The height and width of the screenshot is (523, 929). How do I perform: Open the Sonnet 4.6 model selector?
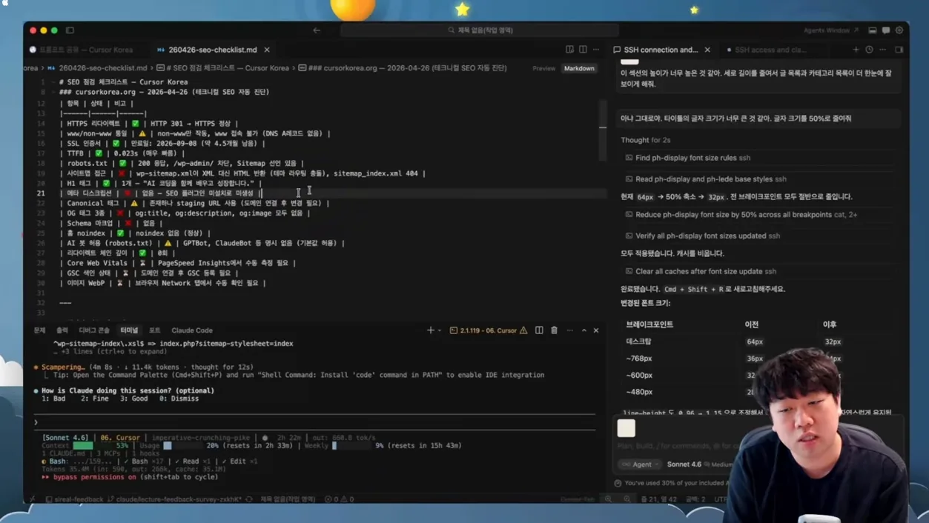(684, 464)
